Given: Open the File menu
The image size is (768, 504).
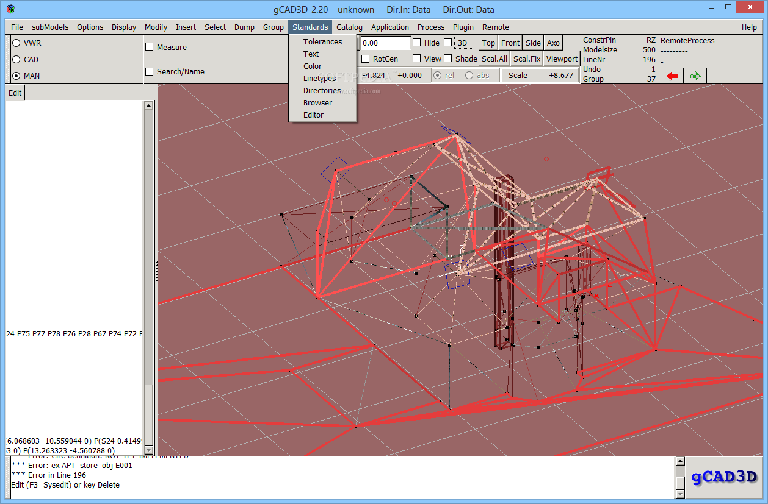Looking at the screenshot, I should [17, 27].
